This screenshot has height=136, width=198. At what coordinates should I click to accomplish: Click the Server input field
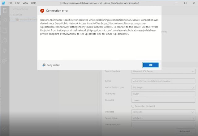point(163,81)
